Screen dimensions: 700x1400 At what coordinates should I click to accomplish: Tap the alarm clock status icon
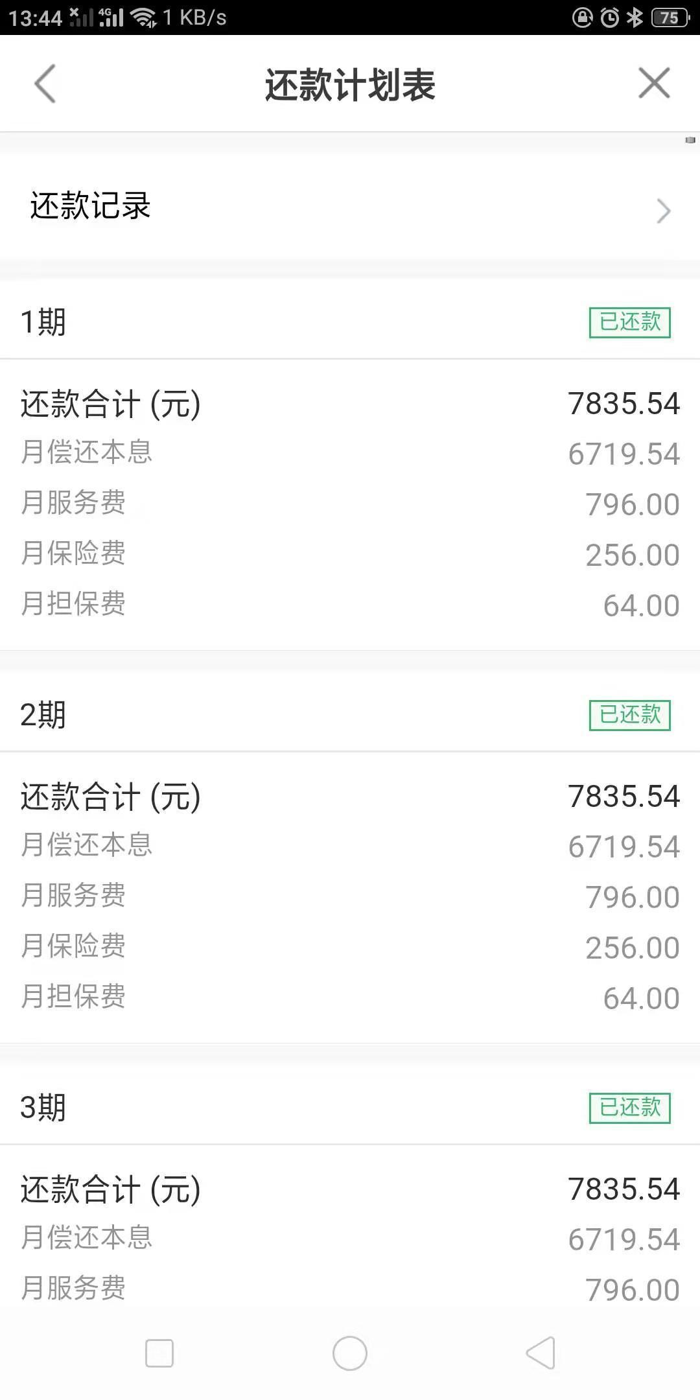[609, 17]
